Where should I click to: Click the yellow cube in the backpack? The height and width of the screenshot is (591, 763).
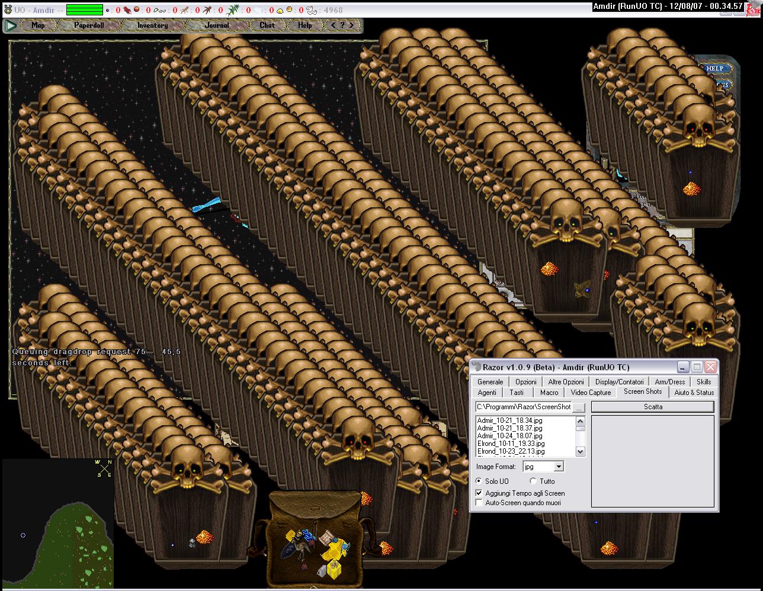pos(335,568)
